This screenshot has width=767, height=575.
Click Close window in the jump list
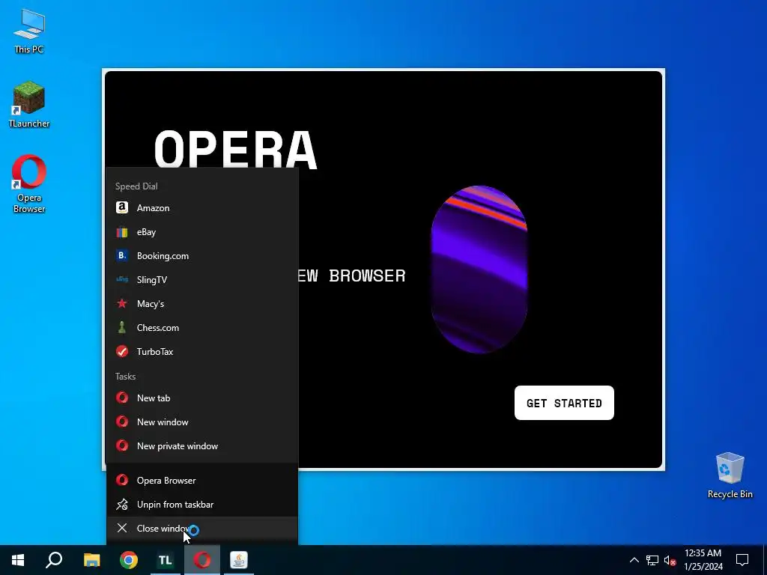[202, 528]
